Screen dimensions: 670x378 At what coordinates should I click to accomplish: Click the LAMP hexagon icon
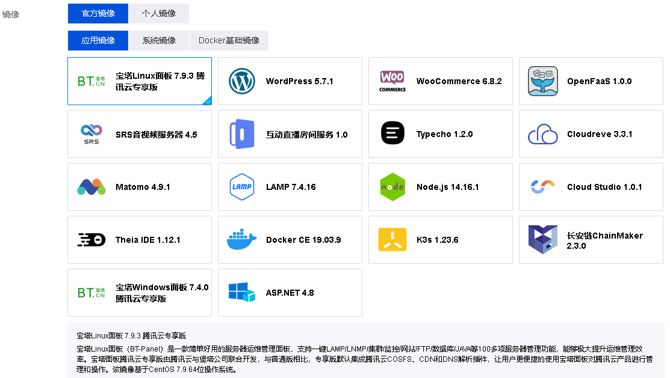coord(242,187)
